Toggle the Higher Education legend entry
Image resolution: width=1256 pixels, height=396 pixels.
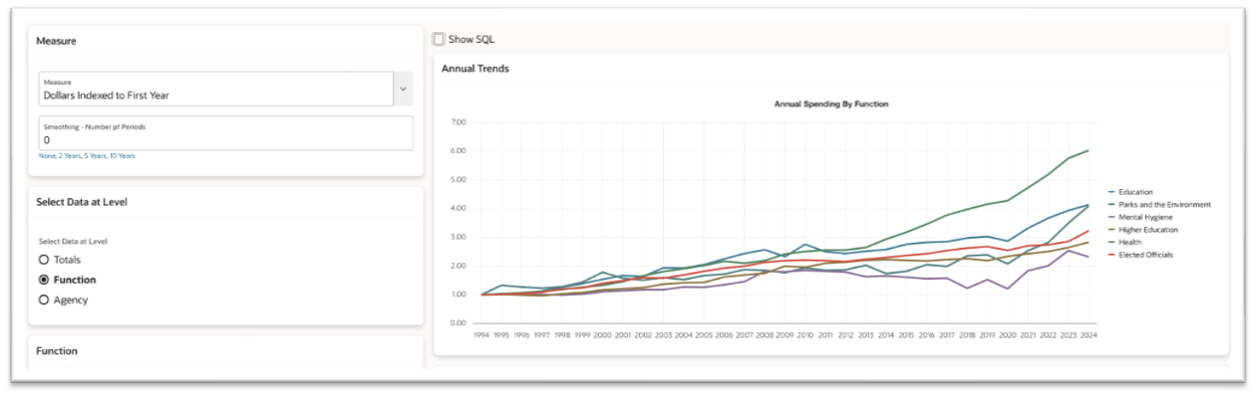(x=1142, y=230)
